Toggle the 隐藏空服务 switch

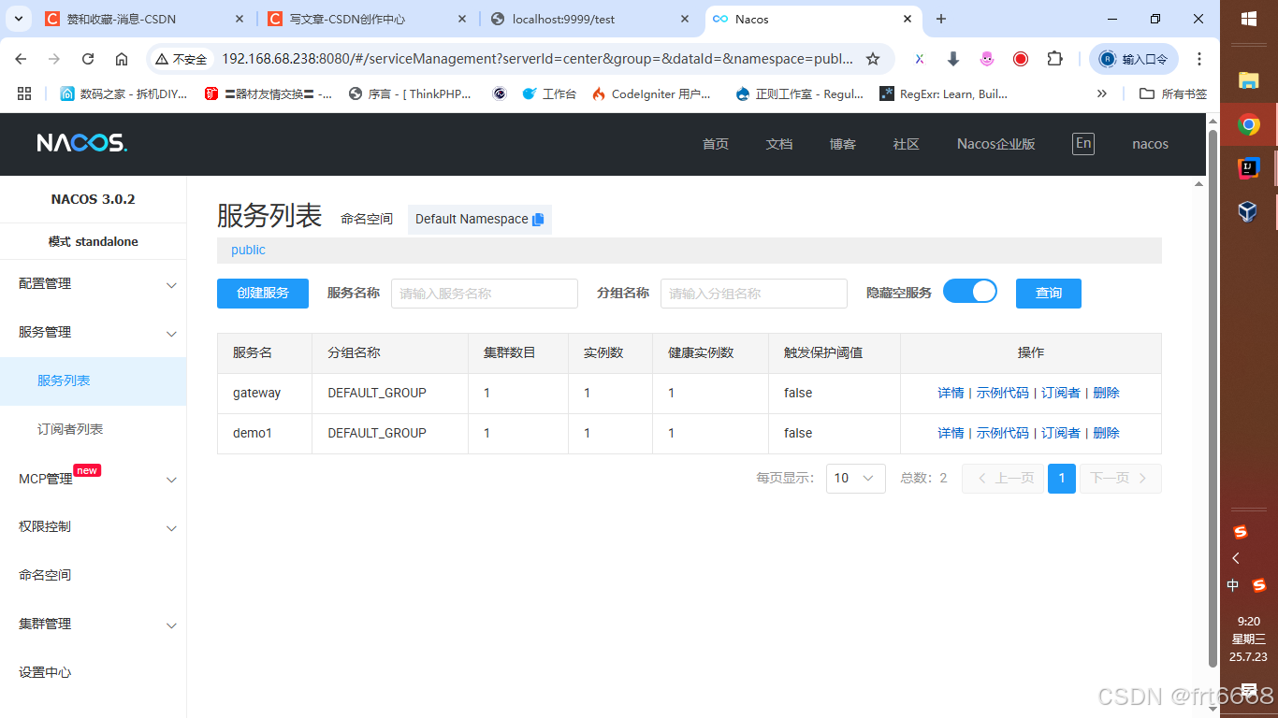click(x=970, y=292)
